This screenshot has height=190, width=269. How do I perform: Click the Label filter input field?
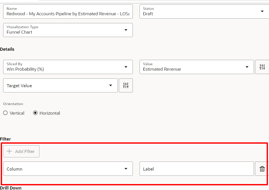pyautogui.click(x=197, y=169)
